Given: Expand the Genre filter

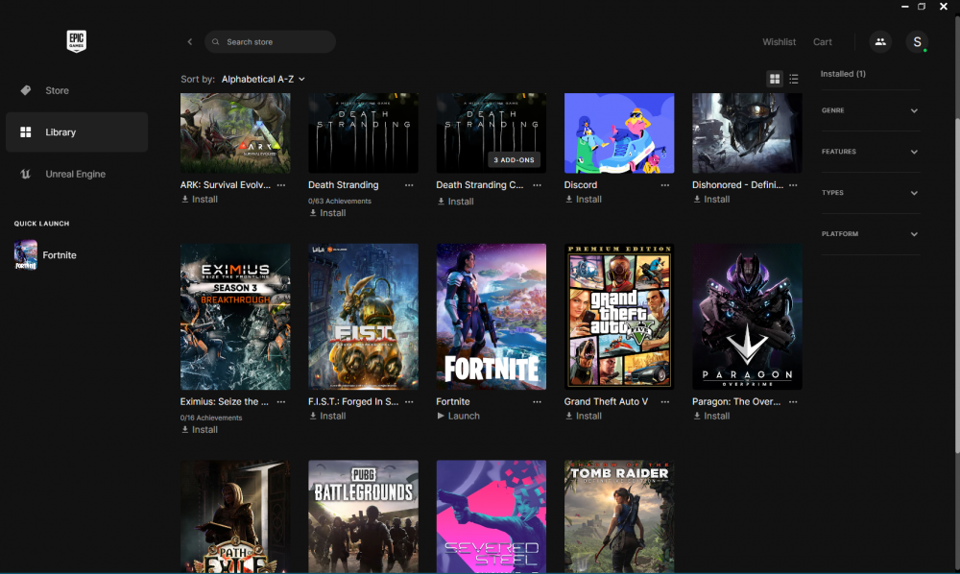Looking at the screenshot, I should point(870,110).
